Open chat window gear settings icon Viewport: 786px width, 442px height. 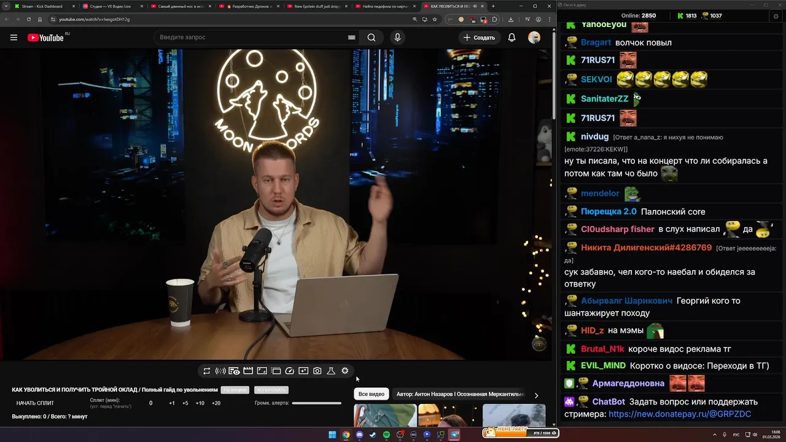point(776,16)
